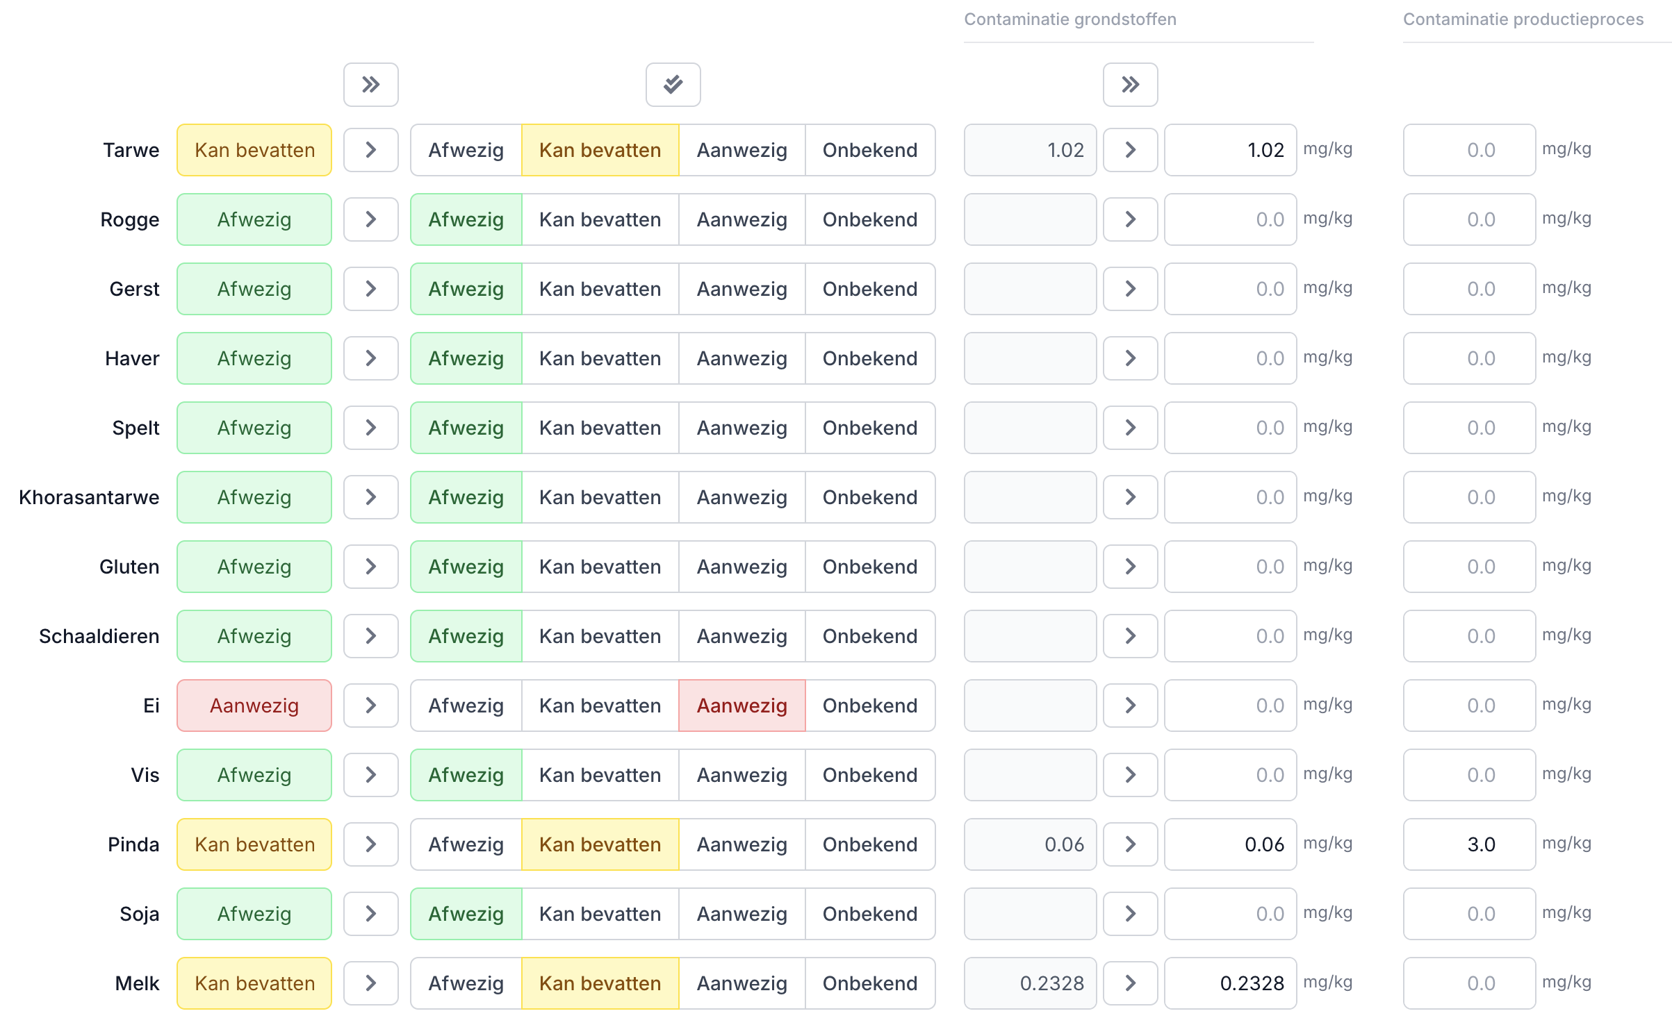Select Afwezig option for Pinda
The height and width of the screenshot is (1018, 1672).
tap(466, 844)
